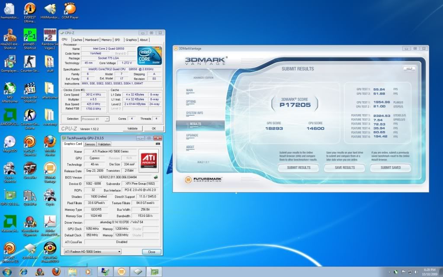Screen dimensions: 443x277
Task: Launch GOM Player from the desktop
Action: [x=70, y=11]
